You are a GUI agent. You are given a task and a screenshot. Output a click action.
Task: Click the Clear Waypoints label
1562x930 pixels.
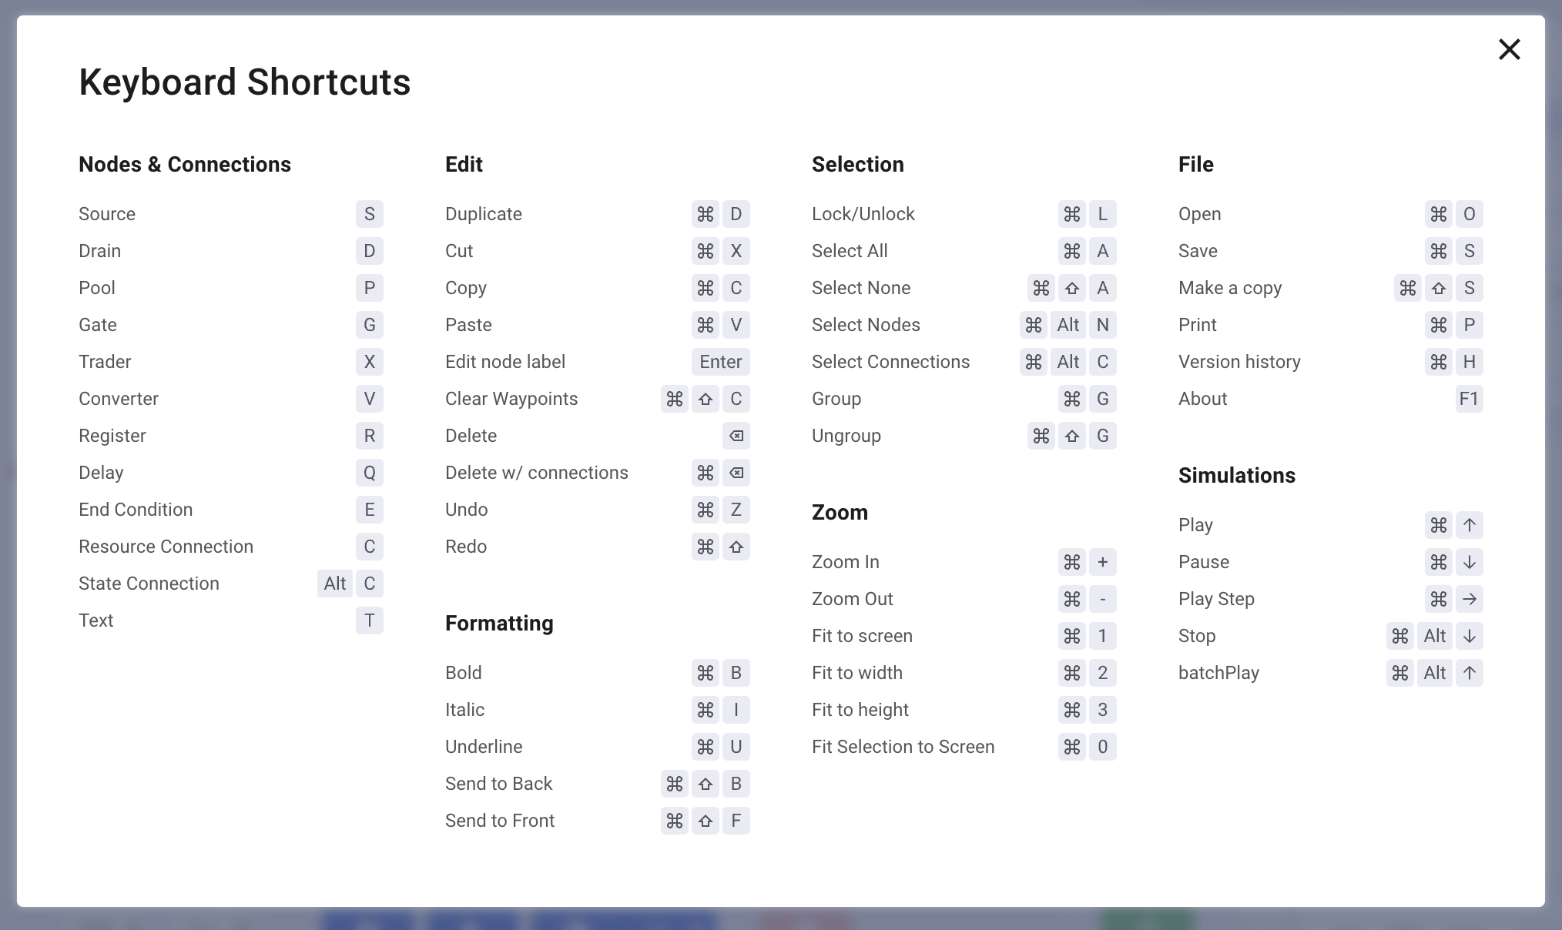point(511,399)
